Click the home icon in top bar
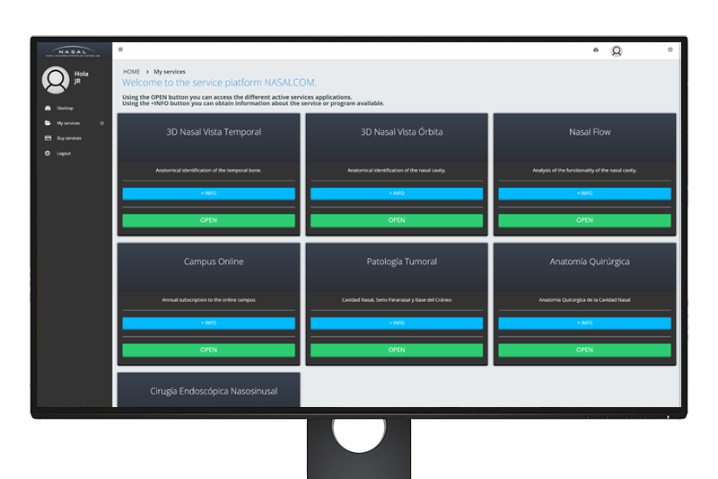 click(596, 49)
